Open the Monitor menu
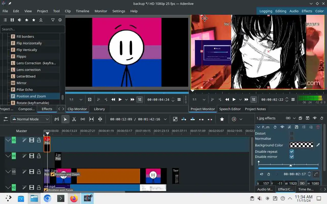The height and width of the screenshot is (204, 327). (x=101, y=11)
